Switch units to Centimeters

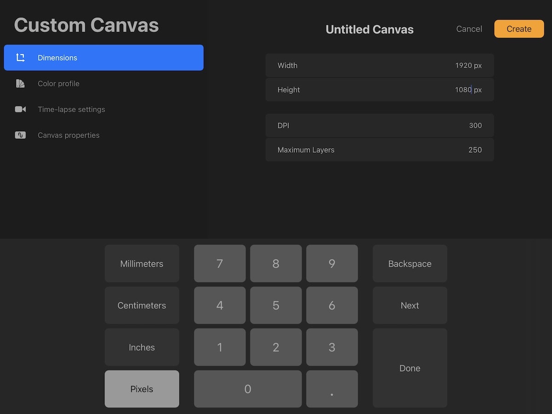click(x=142, y=305)
